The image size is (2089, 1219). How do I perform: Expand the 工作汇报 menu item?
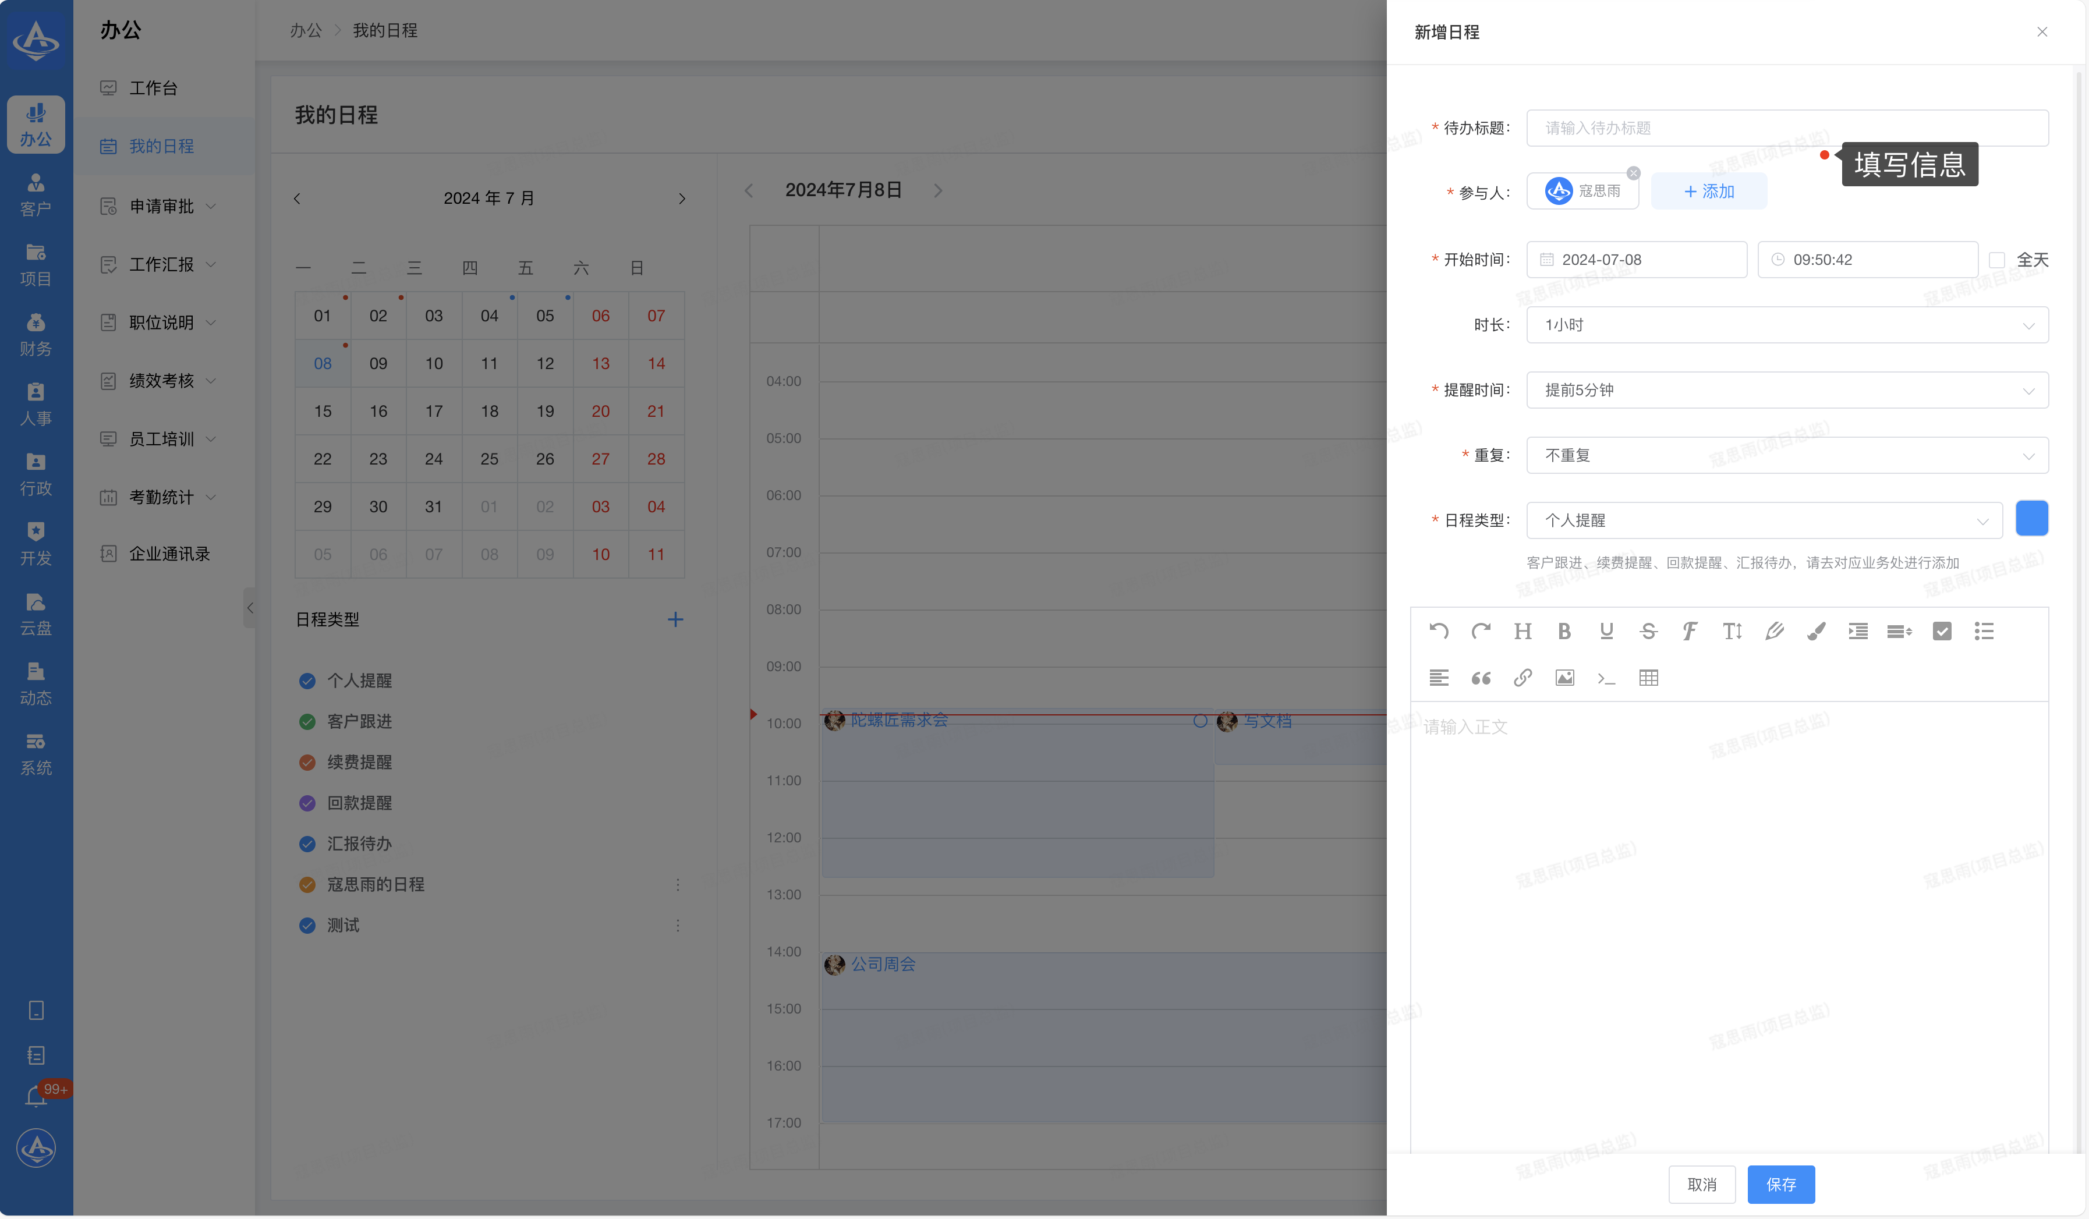161,264
